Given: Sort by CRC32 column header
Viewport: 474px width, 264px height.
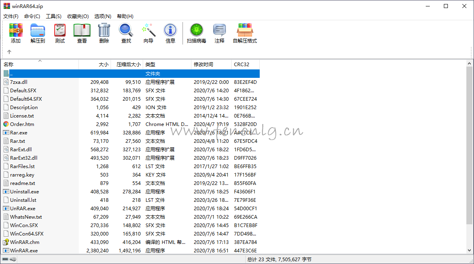Looking at the screenshot, I should [x=245, y=64].
